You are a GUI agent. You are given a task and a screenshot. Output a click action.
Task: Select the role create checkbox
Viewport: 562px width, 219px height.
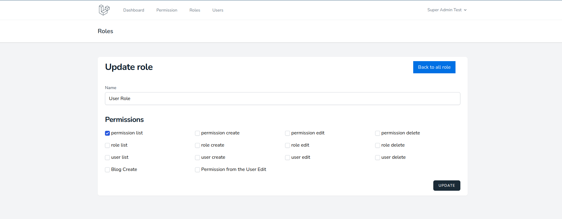click(x=197, y=145)
